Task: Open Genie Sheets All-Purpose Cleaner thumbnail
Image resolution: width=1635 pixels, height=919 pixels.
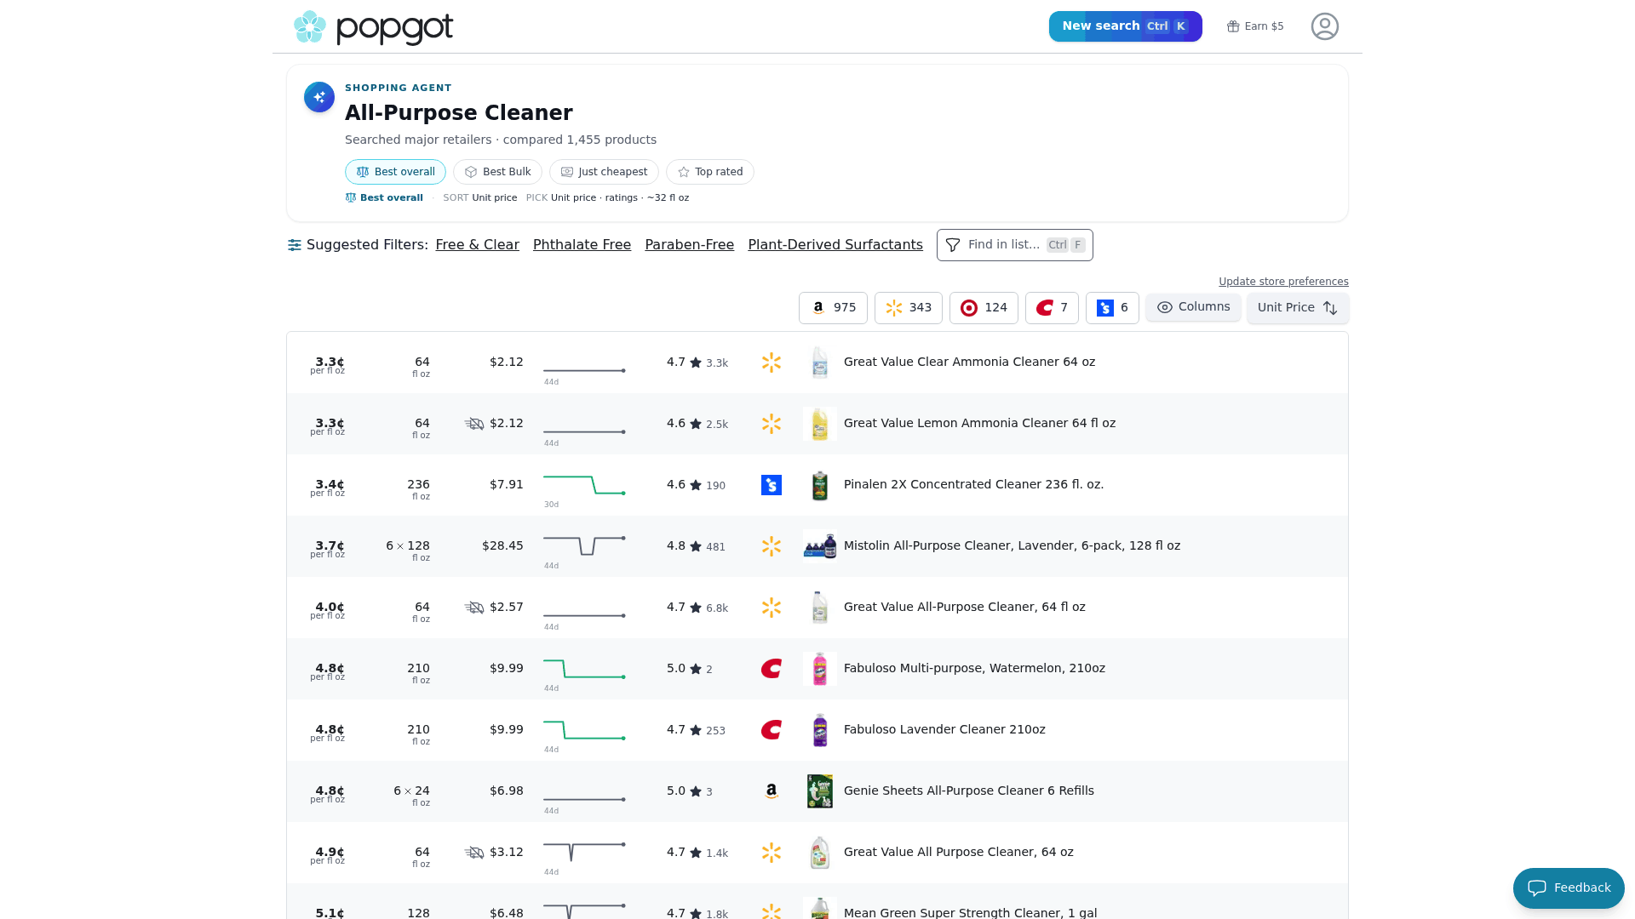Action: coord(819,791)
